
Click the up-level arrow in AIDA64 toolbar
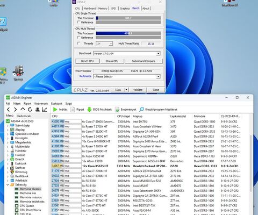click(23, 109)
